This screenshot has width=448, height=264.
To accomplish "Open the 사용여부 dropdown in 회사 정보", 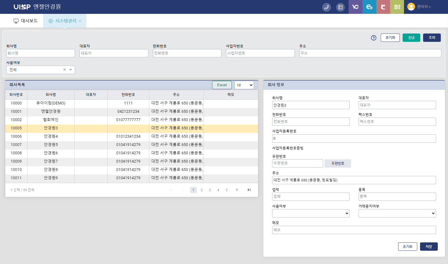I will click(x=311, y=213).
